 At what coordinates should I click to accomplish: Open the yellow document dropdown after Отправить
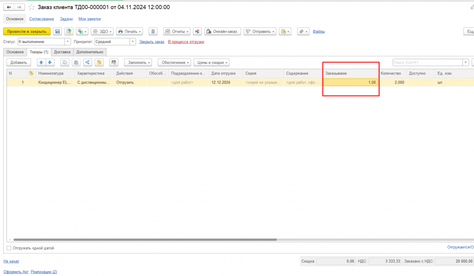285,31
